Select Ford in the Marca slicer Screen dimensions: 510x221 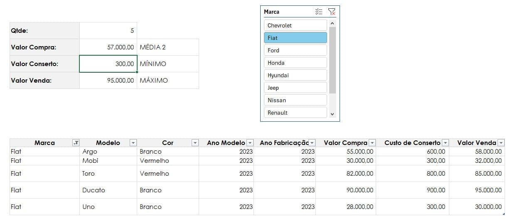point(296,50)
